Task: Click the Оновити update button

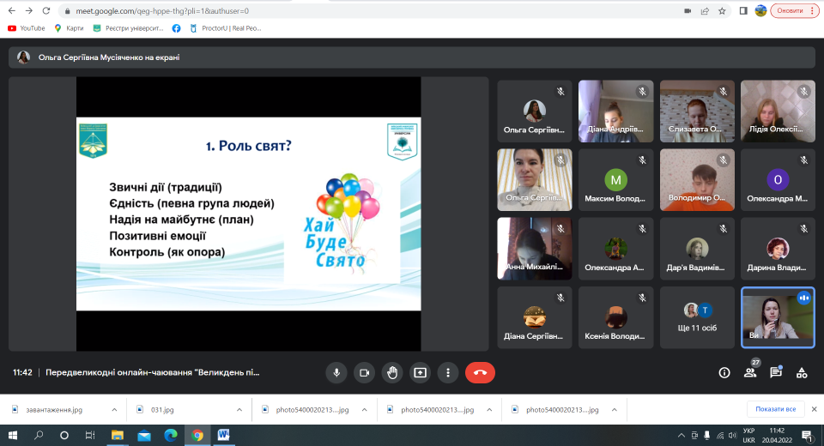Action: 795,10
